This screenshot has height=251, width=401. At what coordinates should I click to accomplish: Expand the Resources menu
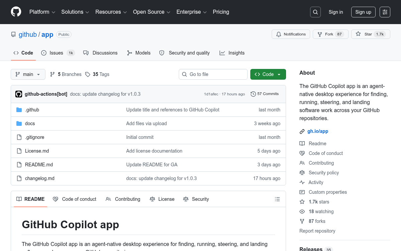point(111,12)
